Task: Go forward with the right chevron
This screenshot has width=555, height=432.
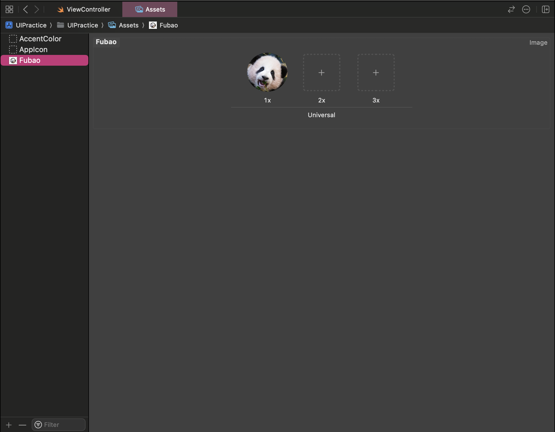Action: coord(37,9)
